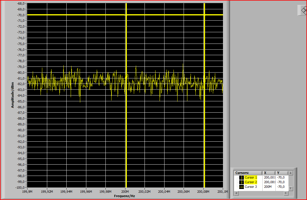307x200 pixels.
Task: Click the Cursor 1 crosshair glyph icon
Action: 242,177
